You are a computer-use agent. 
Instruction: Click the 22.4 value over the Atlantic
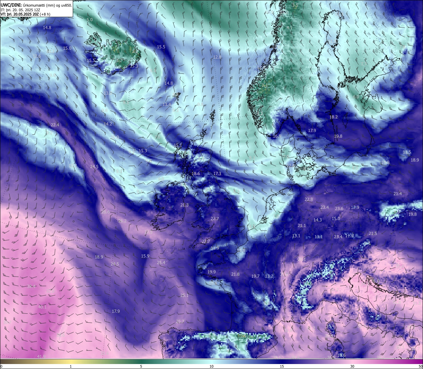click(55, 125)
